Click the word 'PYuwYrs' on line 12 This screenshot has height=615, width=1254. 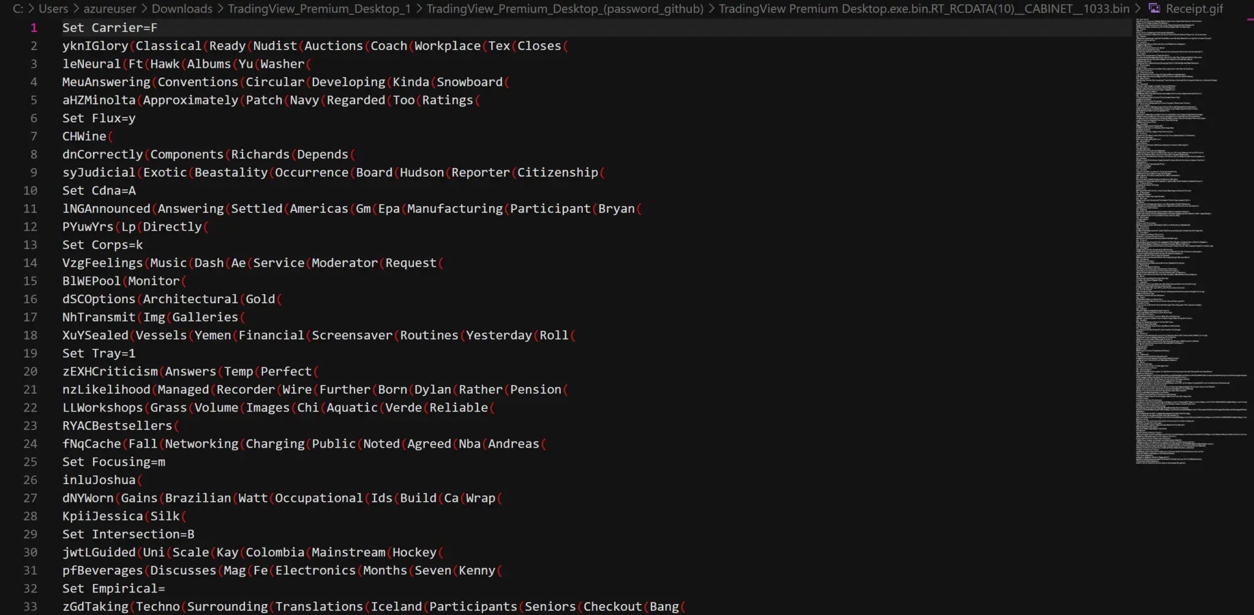(88, 227)
